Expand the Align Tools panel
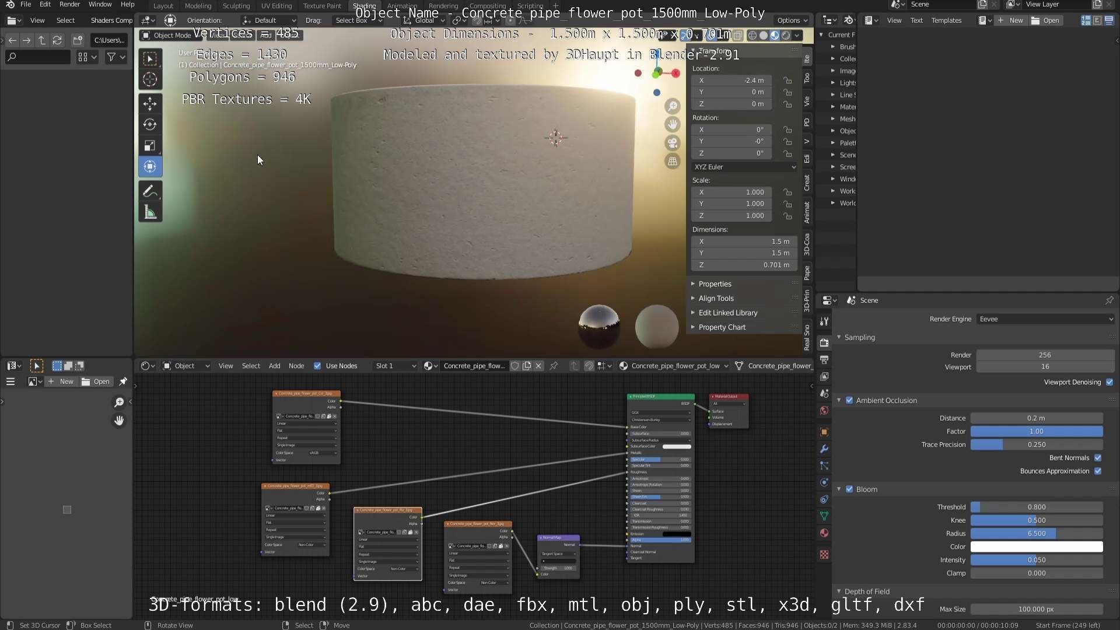 coord(716,298)
